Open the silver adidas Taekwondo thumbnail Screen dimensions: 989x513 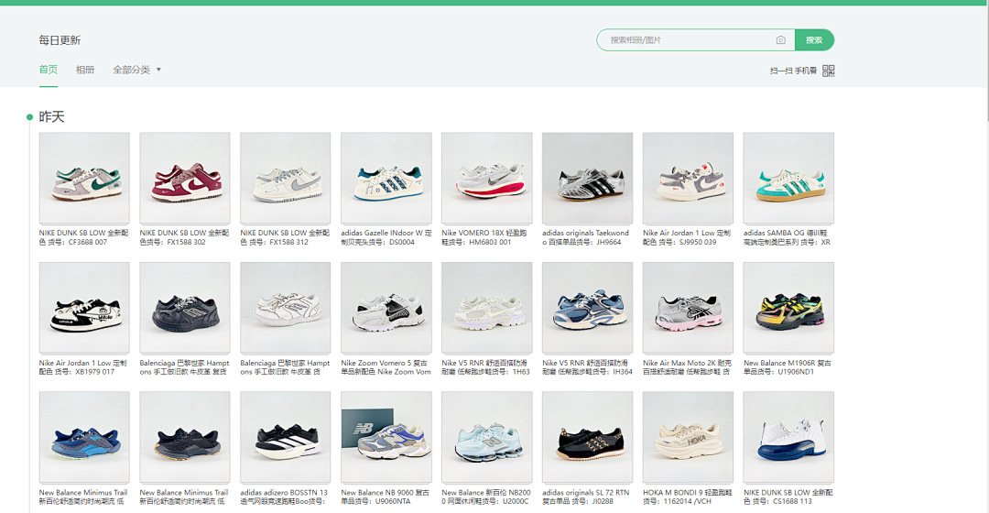coord(587,178)
